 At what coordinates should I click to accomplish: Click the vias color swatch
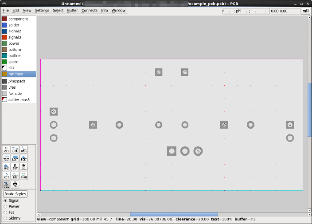(x=4, y=87)
